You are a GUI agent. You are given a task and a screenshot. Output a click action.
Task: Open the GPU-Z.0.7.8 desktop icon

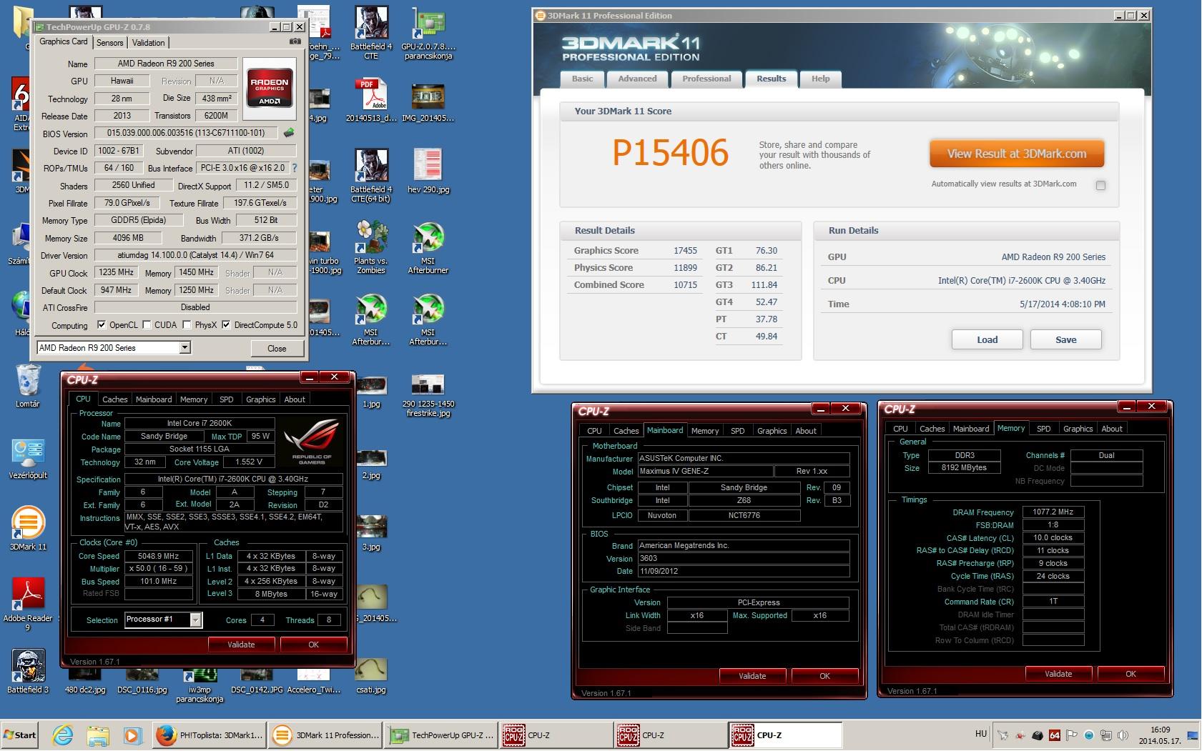coord(428,33)
